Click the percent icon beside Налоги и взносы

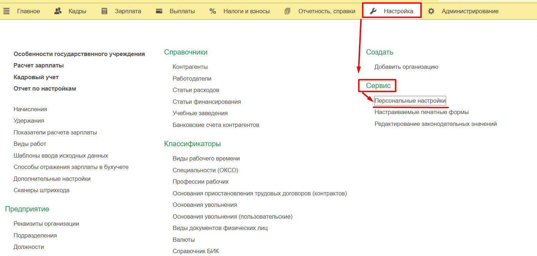(x=213, y=11)
